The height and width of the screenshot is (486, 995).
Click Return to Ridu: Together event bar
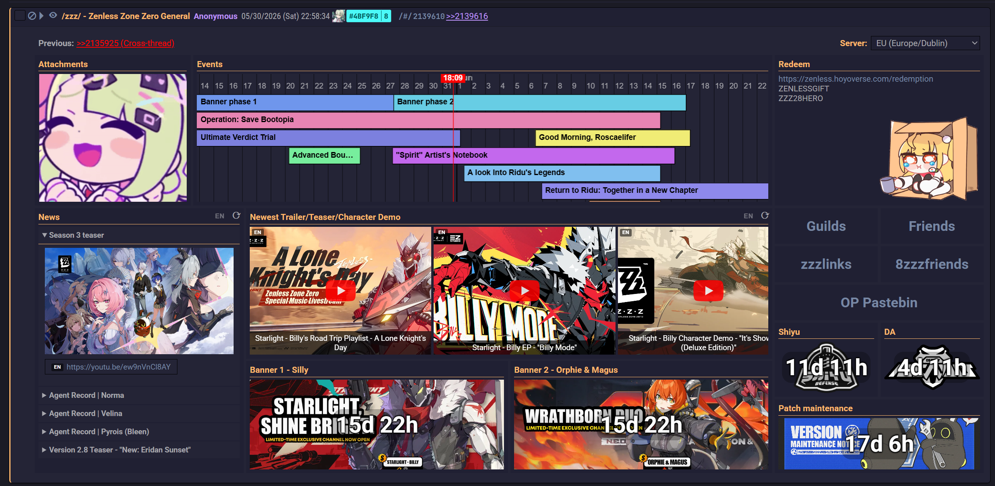click(x=655, y=191)
